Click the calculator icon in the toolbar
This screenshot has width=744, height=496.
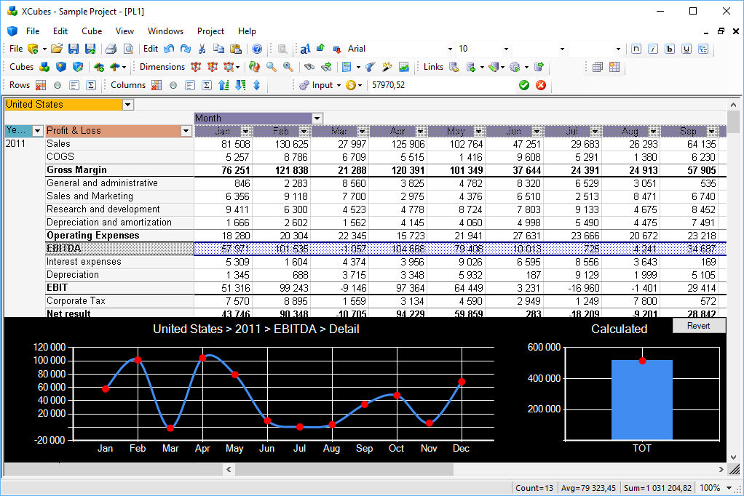tap(347, 67)
